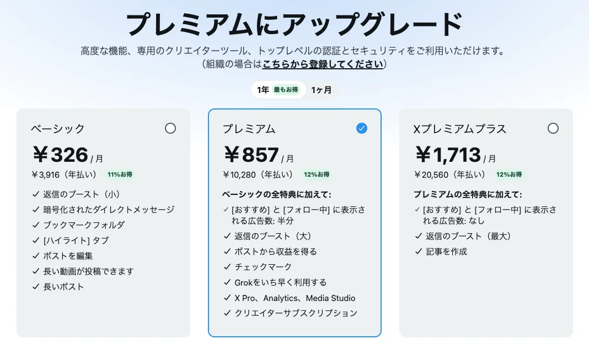
Task: Select the ベーシック plan radio button
Action: [x=170, y=128]
